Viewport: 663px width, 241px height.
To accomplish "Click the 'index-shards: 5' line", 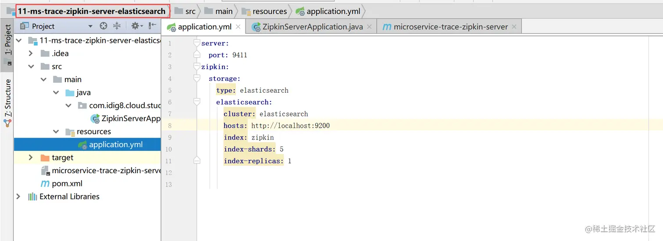I will pos(253,149).
